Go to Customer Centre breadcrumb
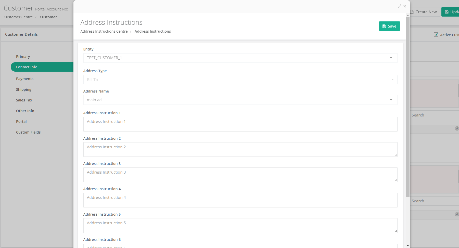Viewport: 459px width, 248px height. (18, 17)
